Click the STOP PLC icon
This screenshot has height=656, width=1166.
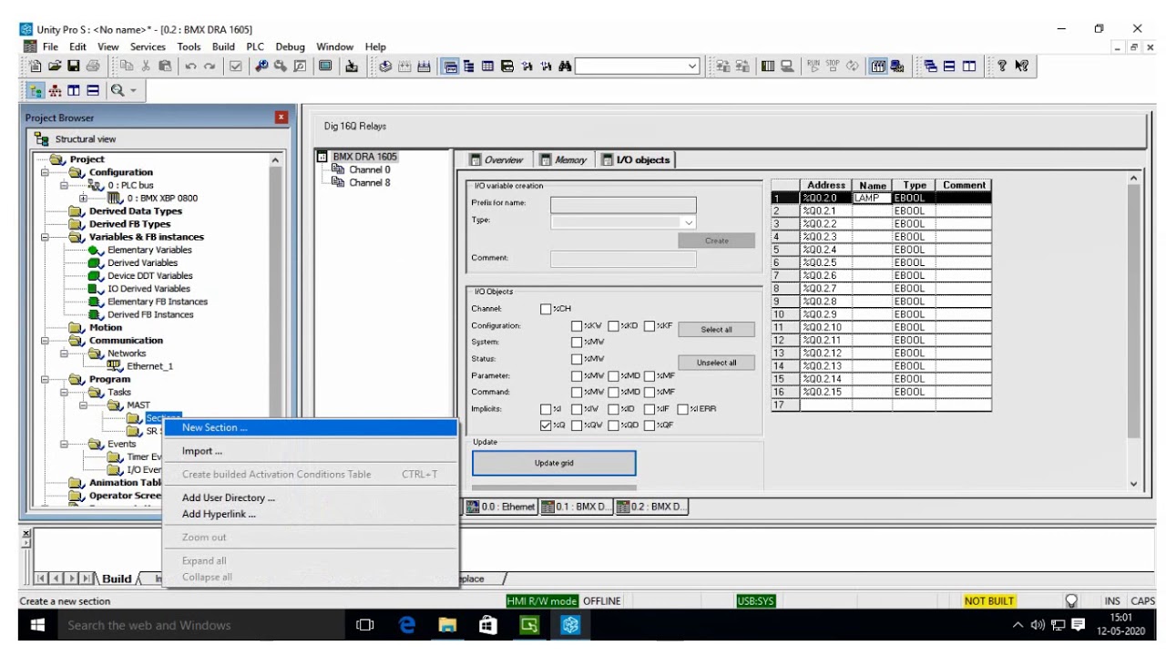point(832,66)
